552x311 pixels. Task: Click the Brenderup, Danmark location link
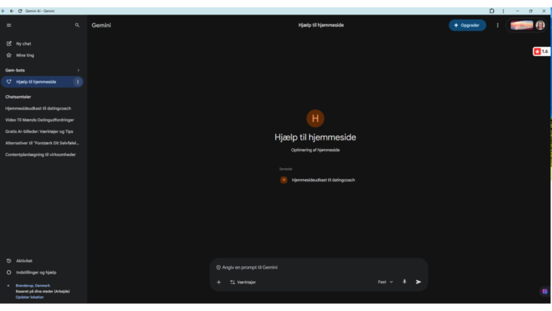33,286
